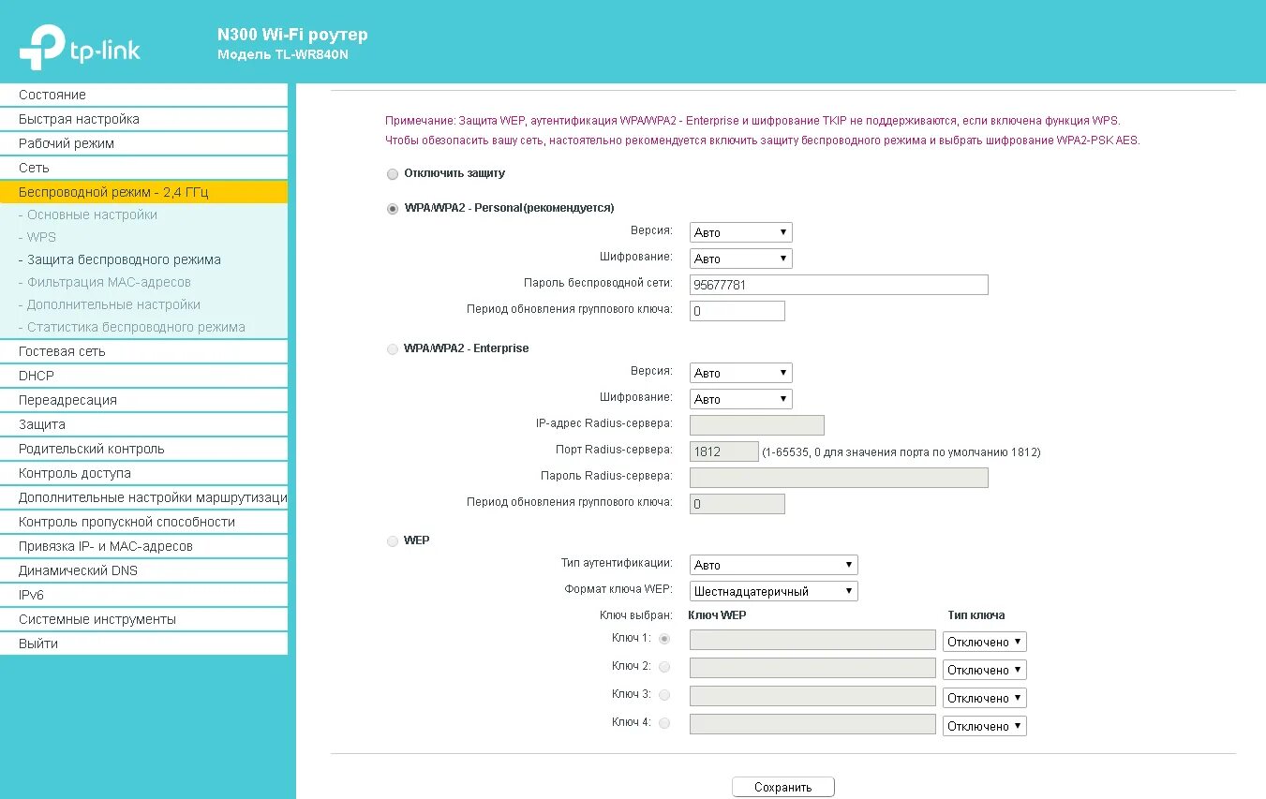Open Версия dropdown under WPA/WPA2 Personal
This screenshot has width=1266, height=799.
(x=741, y=232)
